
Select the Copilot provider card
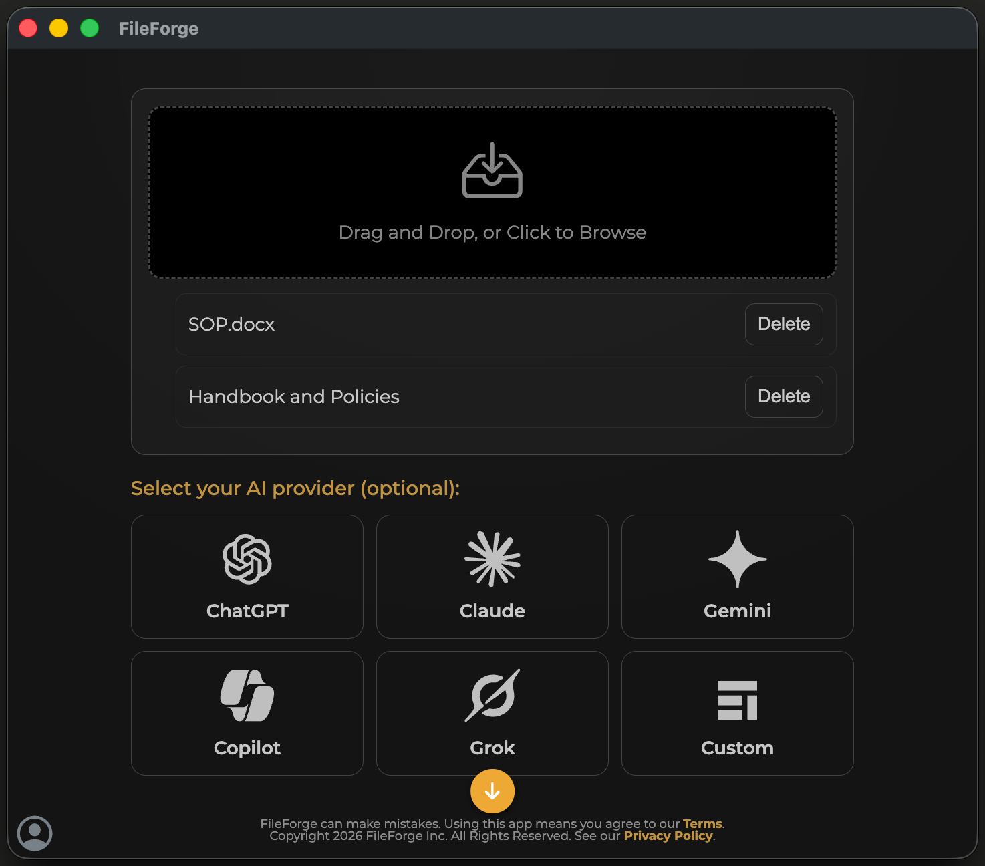pyautogui.click(x=247, y=713)
